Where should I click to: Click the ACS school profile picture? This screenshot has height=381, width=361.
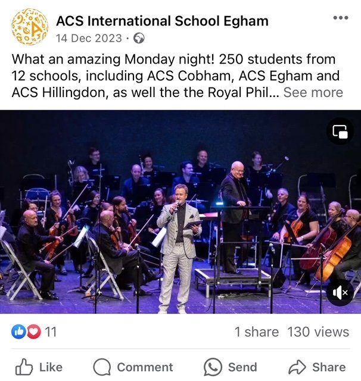[x=30, y=27]
